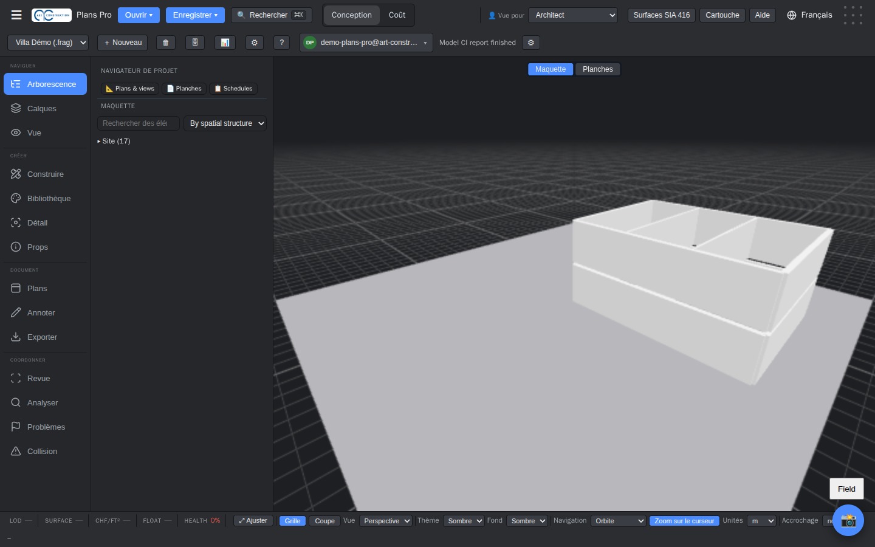Switch to the Maquette tab
875x547 pixels.
pyautogui.click(x=551, y=69)
